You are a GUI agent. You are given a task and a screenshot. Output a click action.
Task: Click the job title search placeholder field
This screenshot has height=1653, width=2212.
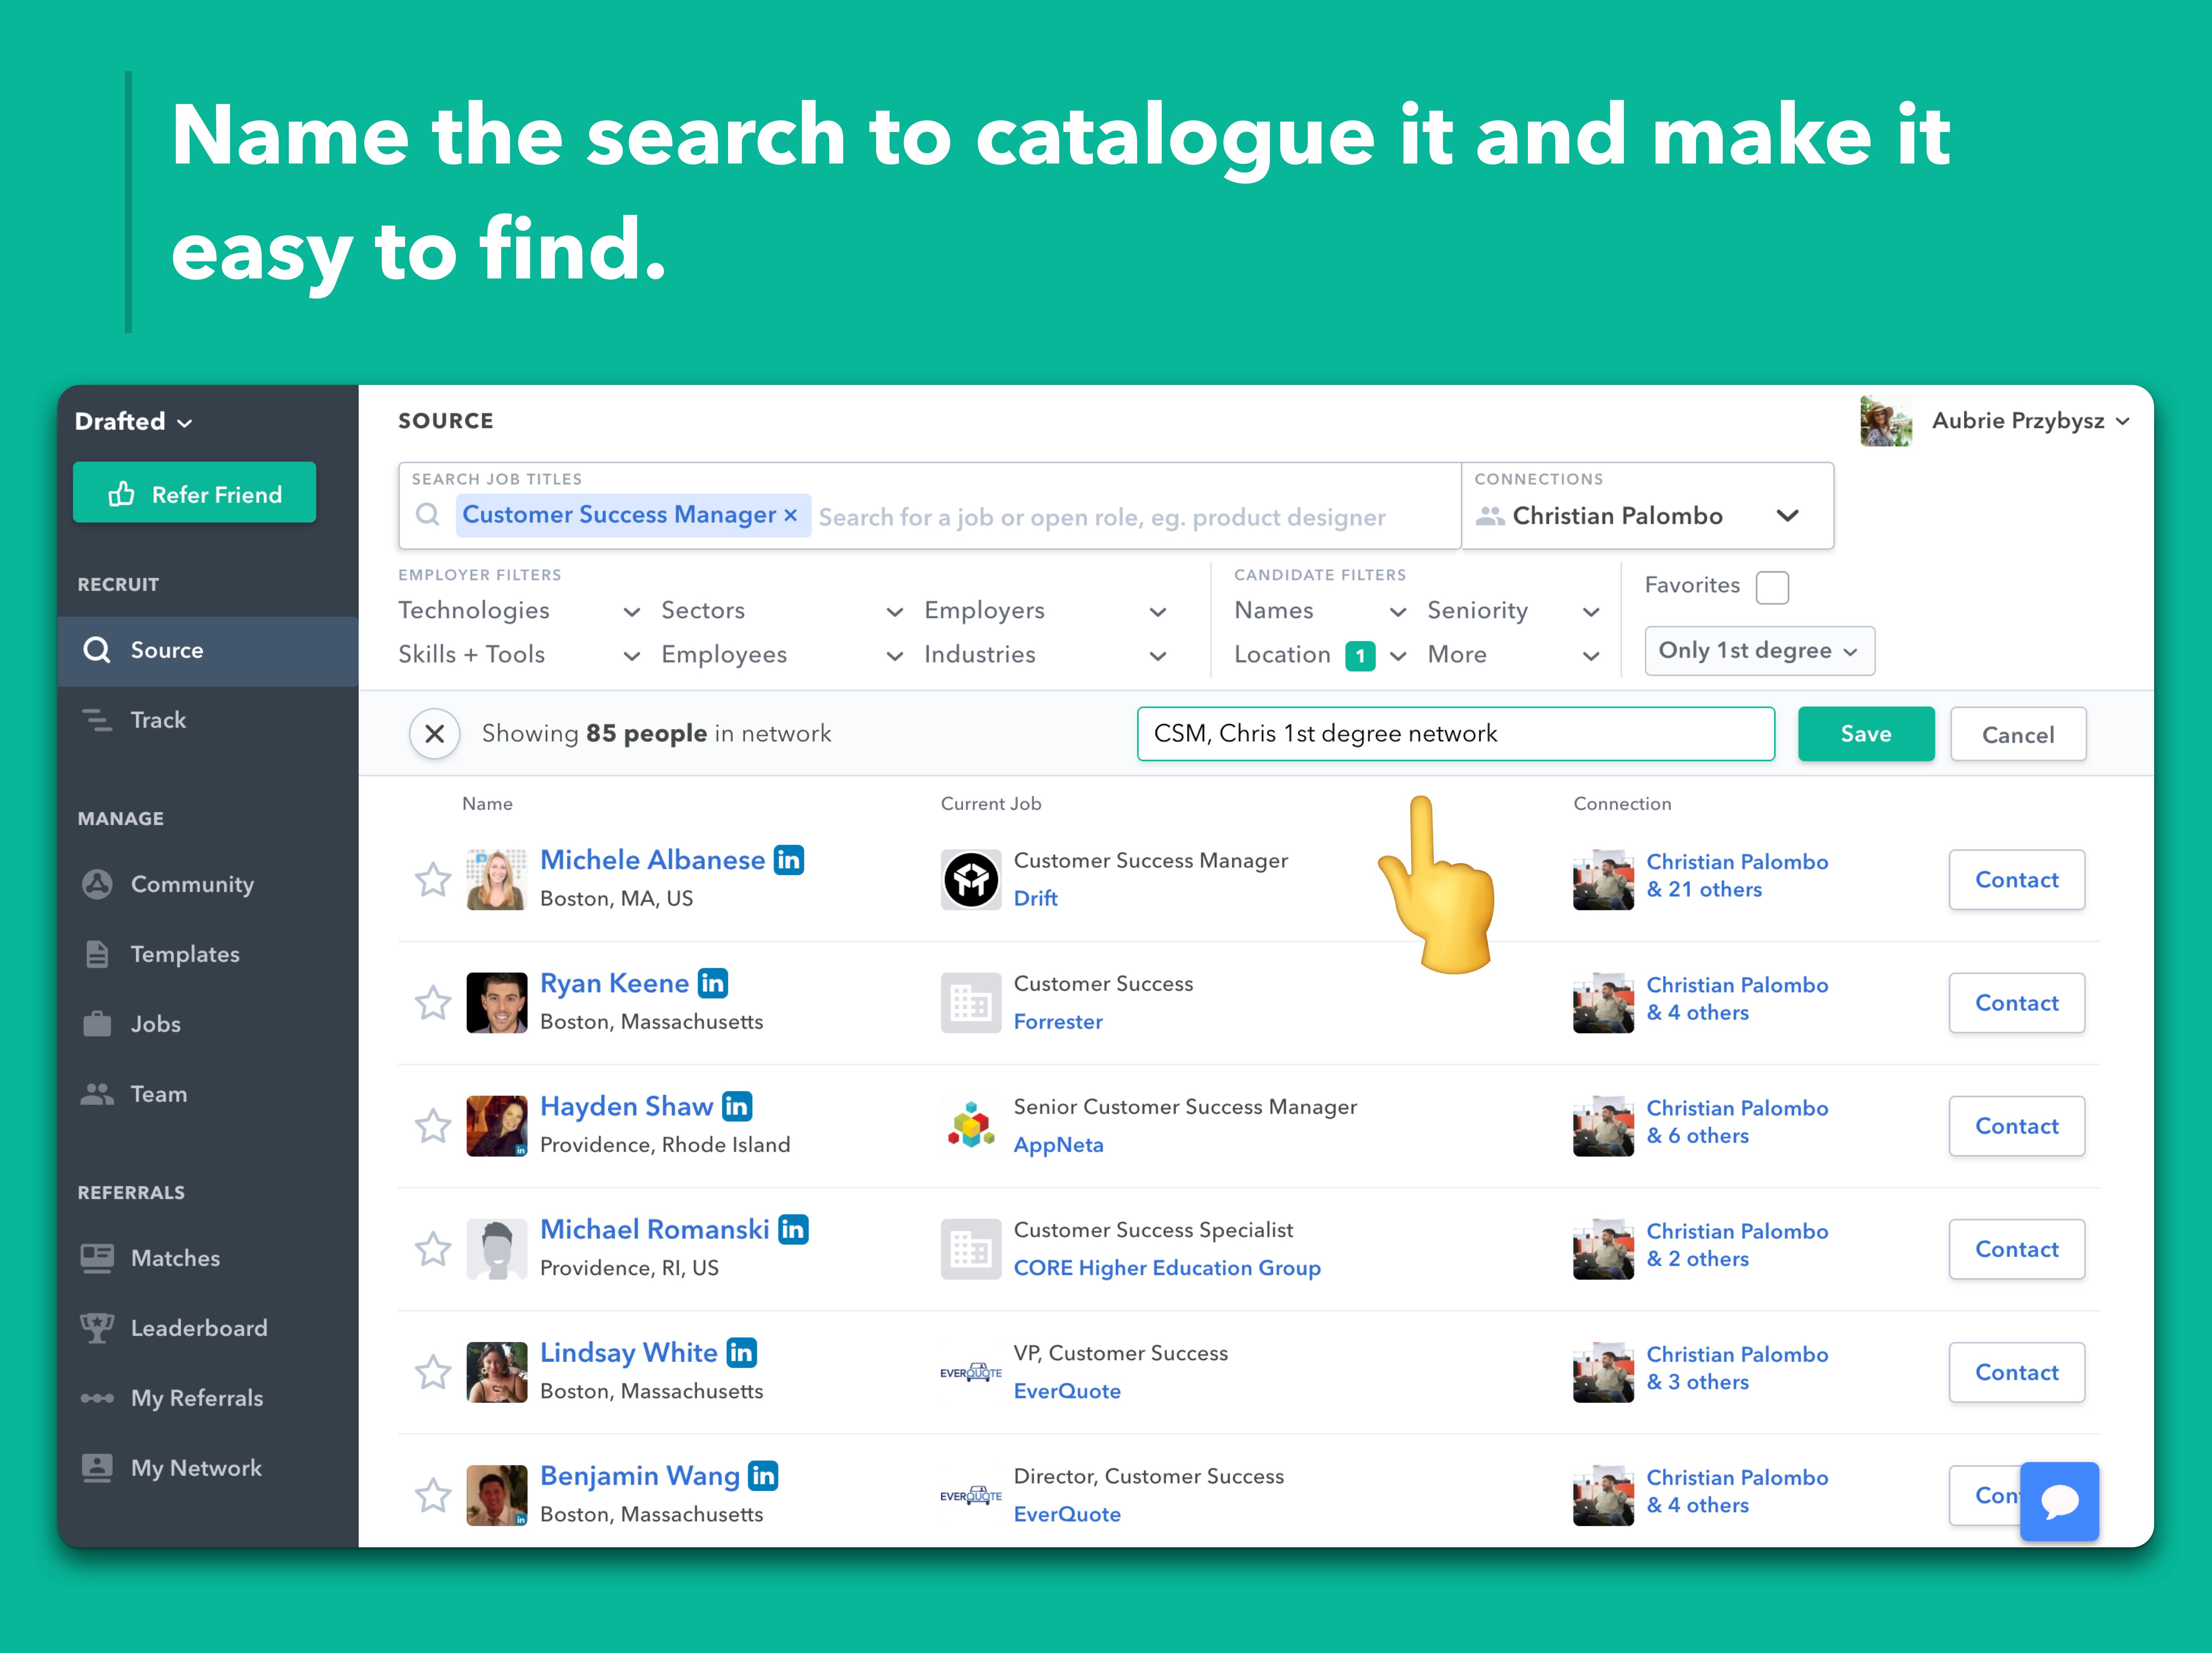[1102, 517]
